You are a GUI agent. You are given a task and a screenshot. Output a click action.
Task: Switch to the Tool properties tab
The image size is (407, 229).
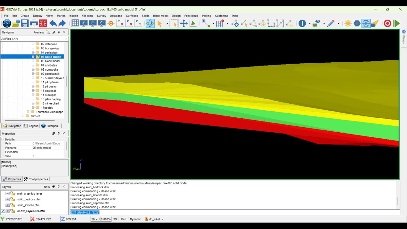(x=36, y=179)
